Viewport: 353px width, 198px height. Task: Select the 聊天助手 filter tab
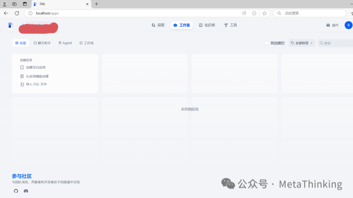point(42,43)
